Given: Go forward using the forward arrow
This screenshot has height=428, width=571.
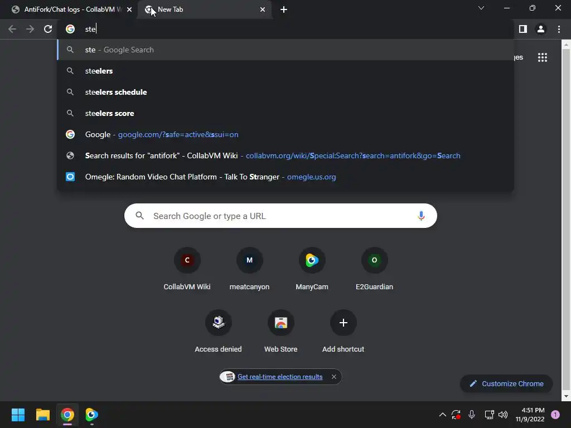Looking at the screenshot, I should click(30, 29).
